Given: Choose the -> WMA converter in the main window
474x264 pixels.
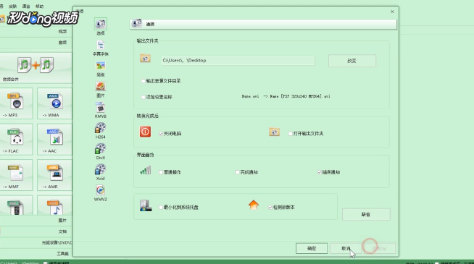Looking at the screenshot, I should (54, 103).
